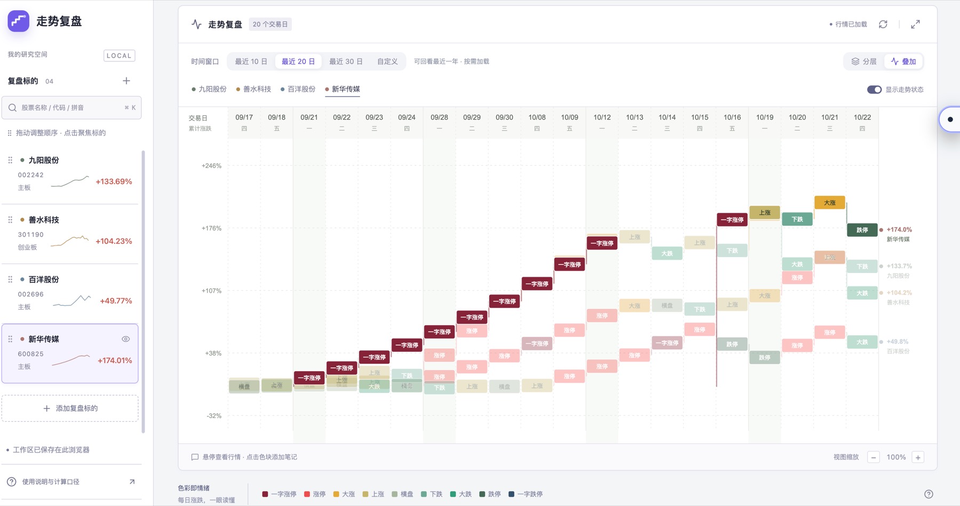Open the floating side panel handle
This screenshot has width=960, height=506.
tap(950, 119)
